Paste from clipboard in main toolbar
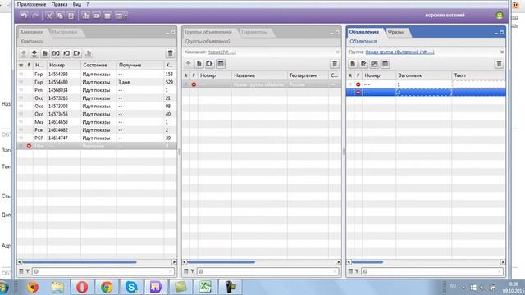Image resolution: width=525 pixels, height=295 pixels. (71, 16)
